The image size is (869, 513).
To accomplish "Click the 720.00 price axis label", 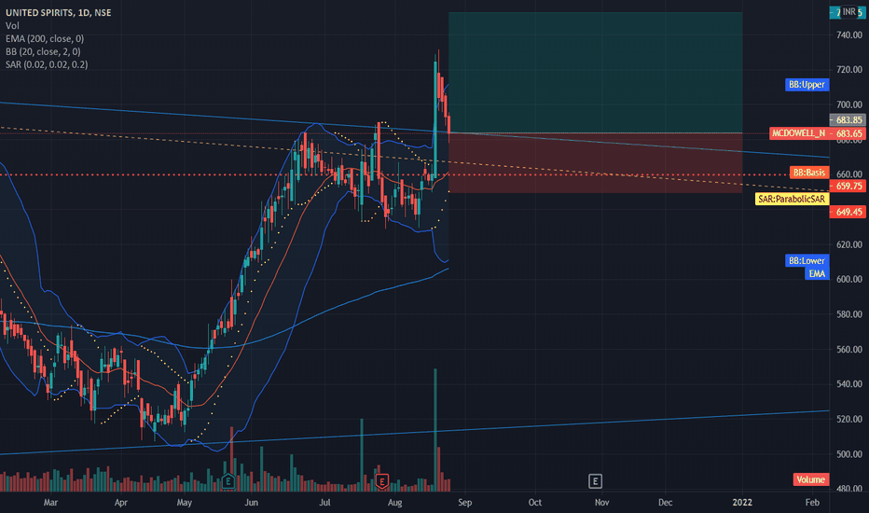I will [x=849, y=70].
